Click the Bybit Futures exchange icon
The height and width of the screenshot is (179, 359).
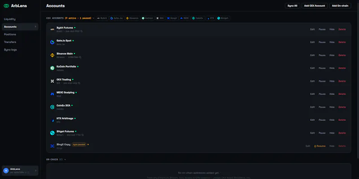(52, 29)
